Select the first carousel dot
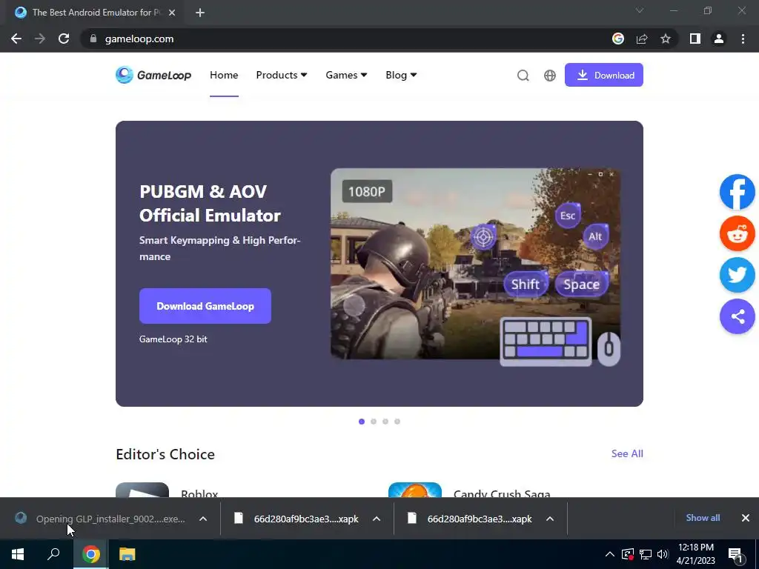This screenshot has height=569, width=759. click(362, 422)
